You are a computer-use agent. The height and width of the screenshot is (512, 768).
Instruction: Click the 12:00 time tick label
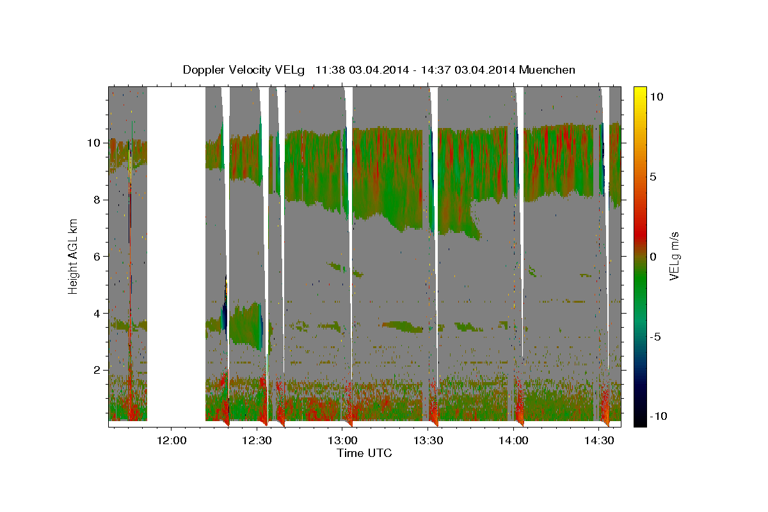pyautogui.click(x=172, y=440)
